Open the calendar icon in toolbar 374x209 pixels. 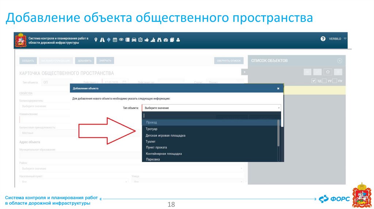pyautogui.click(x=115, y=40)
